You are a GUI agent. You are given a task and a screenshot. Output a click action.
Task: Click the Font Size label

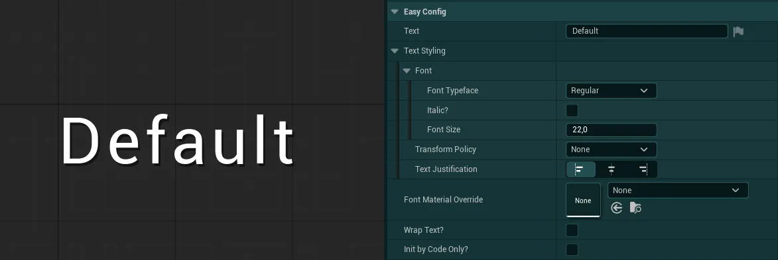pyautogui.click(x=444, y=129)
